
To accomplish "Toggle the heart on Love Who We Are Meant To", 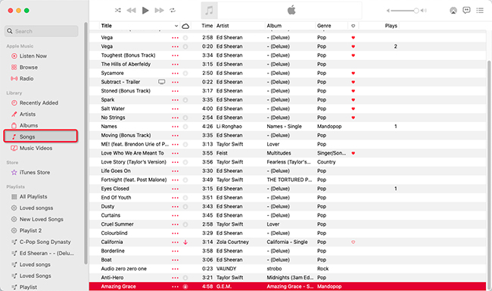I will 353,153.
